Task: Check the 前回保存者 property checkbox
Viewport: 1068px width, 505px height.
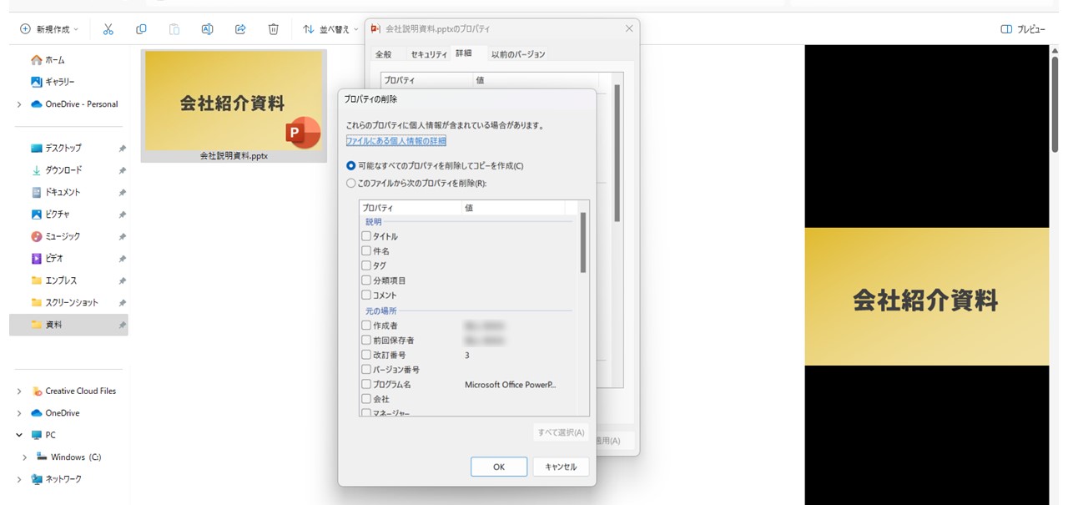Action: coord(366,340)
